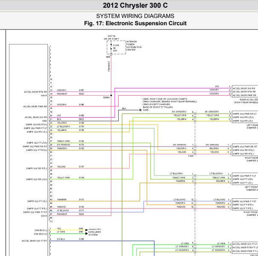Click the 'HOT IN ON OR START' label
Image resolution: width=258 pixels, height=256 pixels.
coord(111,38)
